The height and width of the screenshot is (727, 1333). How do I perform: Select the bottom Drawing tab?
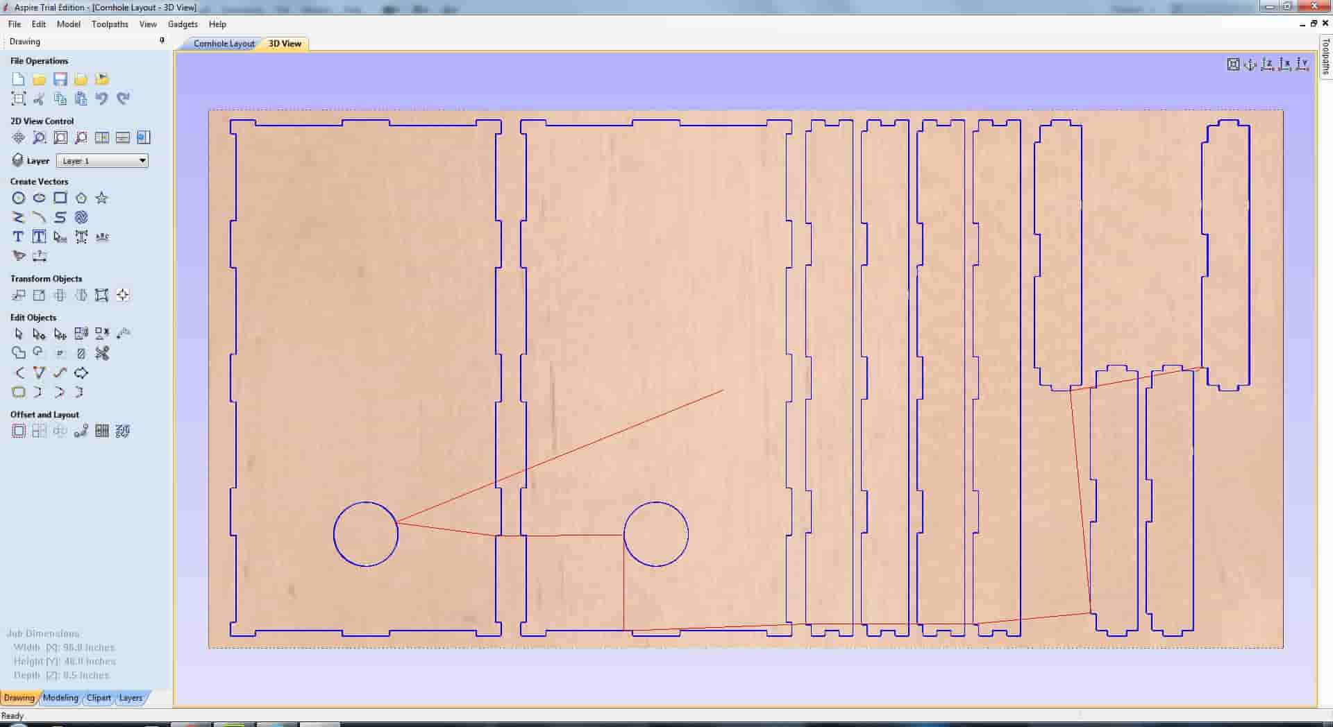(19, 698)
